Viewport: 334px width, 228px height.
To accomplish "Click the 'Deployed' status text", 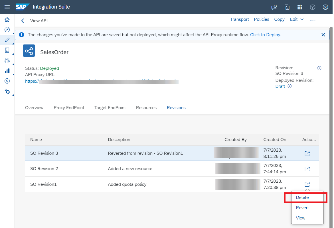I will (x=49, y=68).
